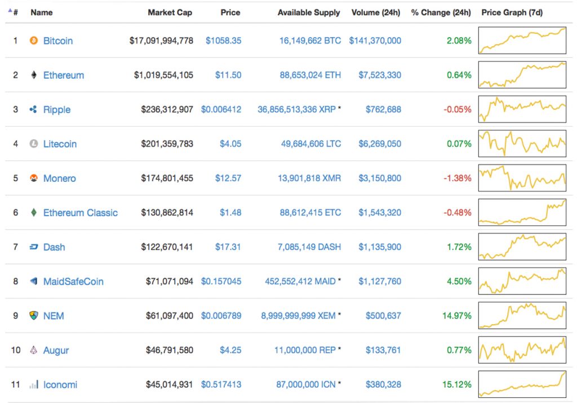The image size is (577, 403).
Task: Open the Bitcoin link
Action: tap(58, 41)
